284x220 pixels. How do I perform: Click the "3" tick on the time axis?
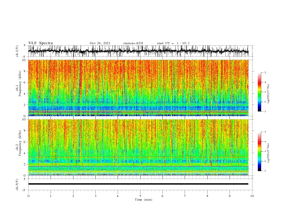tap(95, 196)
